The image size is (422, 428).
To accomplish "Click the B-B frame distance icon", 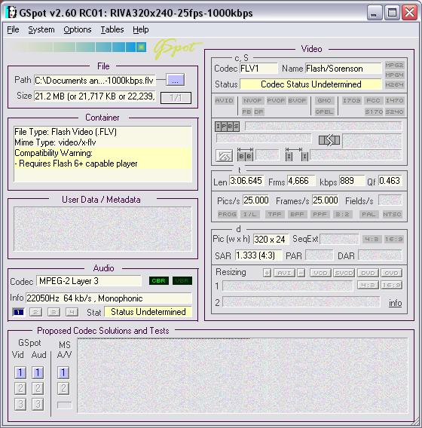I will pyautogui.click(x=246, y=154).
